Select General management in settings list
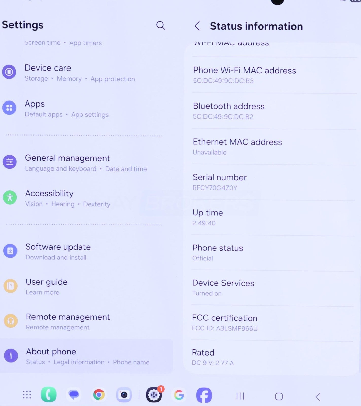 point(86,163)
